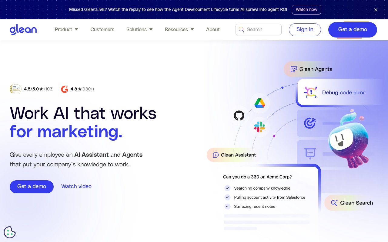388x242 pixels.
Task: Click the banner Glean:LIVE replay text
Action: tap(178, 10)
